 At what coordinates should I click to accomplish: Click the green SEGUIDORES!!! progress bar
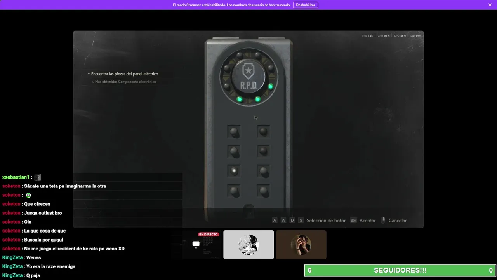click(x=400, y=270)
